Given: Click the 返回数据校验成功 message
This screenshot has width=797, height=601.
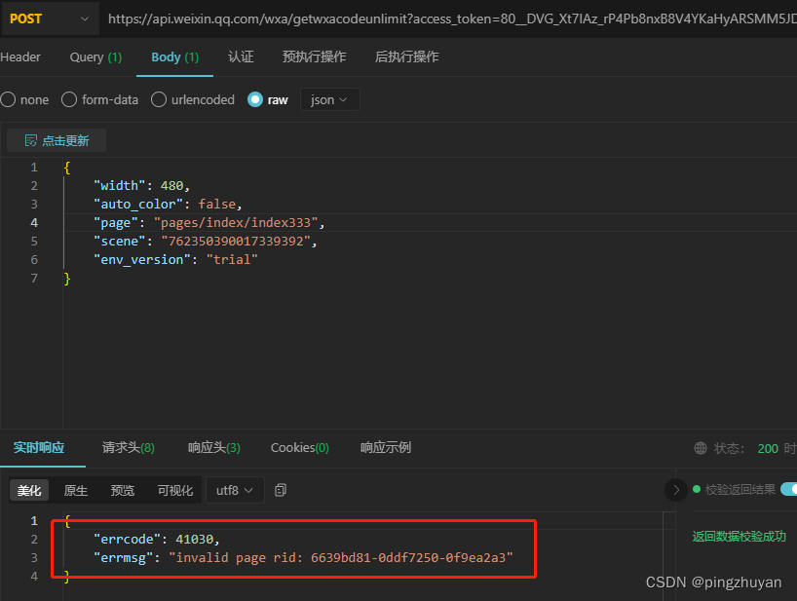Looking at the screenshot, I should pyautogui.click(x=740, y=537).
